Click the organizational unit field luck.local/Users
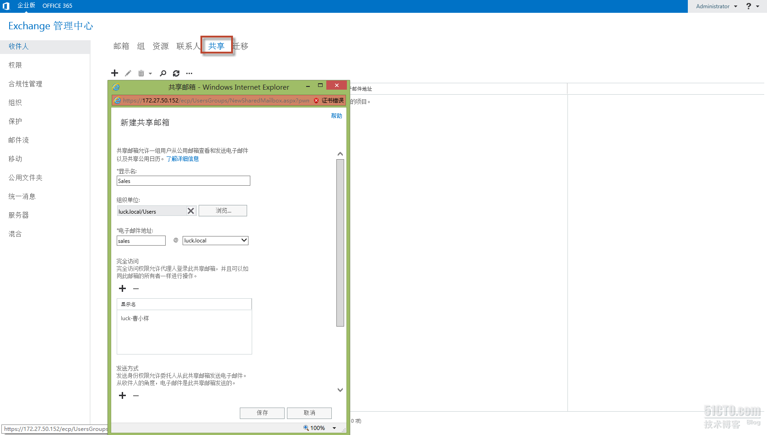Viewport: 767px width, 435px height. (151, 211)
